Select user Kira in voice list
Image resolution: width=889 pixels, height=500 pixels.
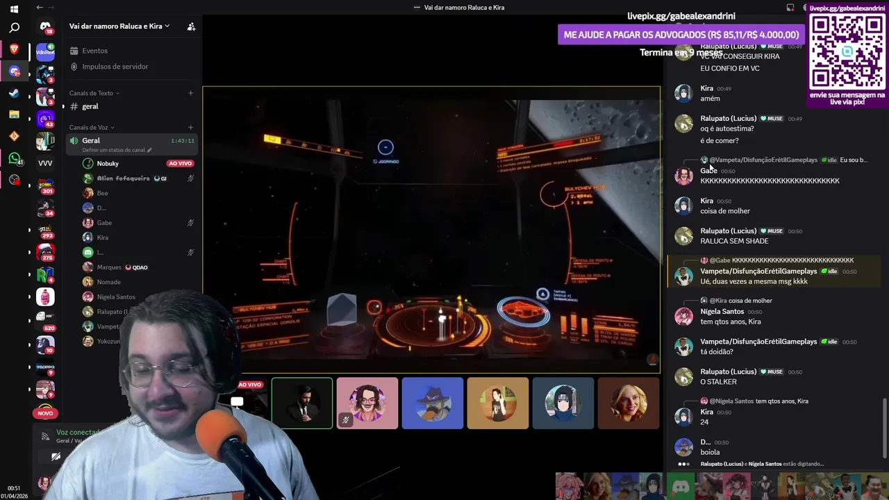[x=102, y=237]
